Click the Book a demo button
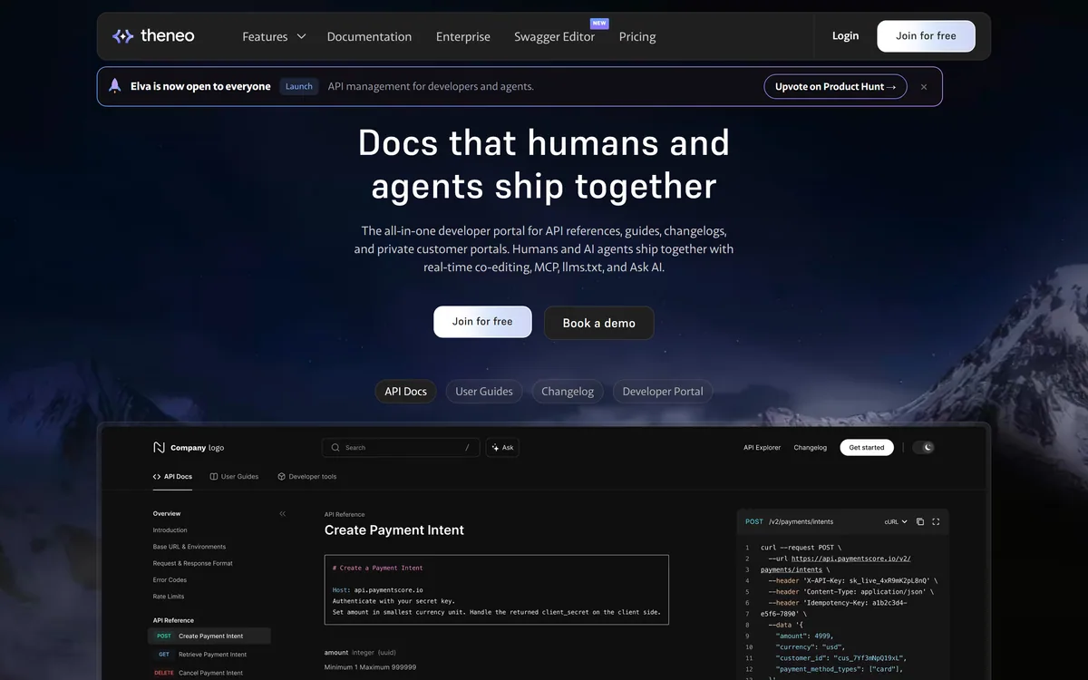 pyautogui.click(x=598, y=323)
